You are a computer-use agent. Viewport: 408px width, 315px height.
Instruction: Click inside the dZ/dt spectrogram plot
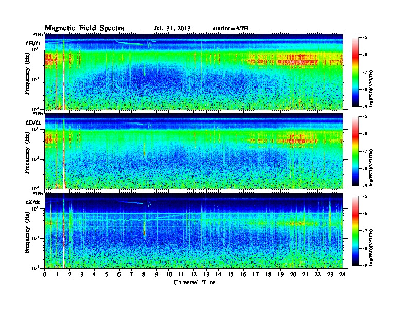tap(194, 231)
